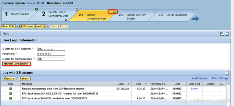The width and height of the screenshot is (234, 106).
Task: Click the Add Comment link
Action: pyautogui.click(x=200, y=78)
